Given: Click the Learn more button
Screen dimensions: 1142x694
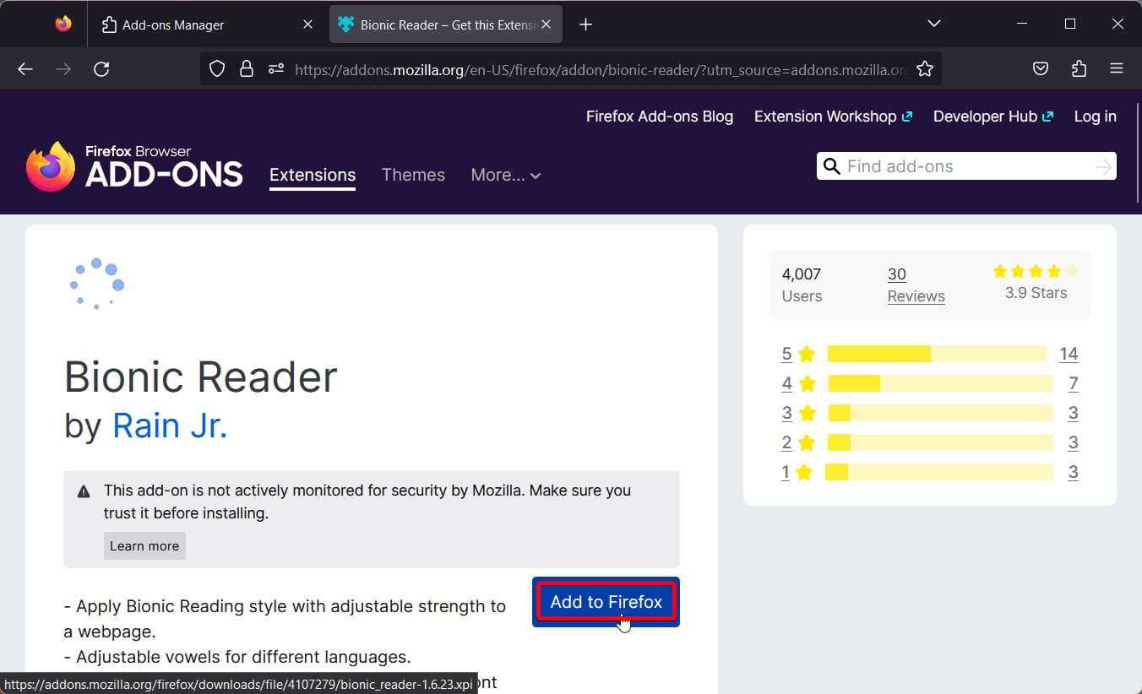Looking at the screenshot, I should click(x=144, y=545).
